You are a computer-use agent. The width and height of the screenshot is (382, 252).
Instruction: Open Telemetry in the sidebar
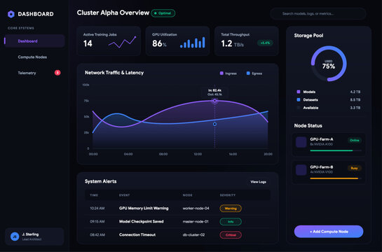click(x=27, y=73)
